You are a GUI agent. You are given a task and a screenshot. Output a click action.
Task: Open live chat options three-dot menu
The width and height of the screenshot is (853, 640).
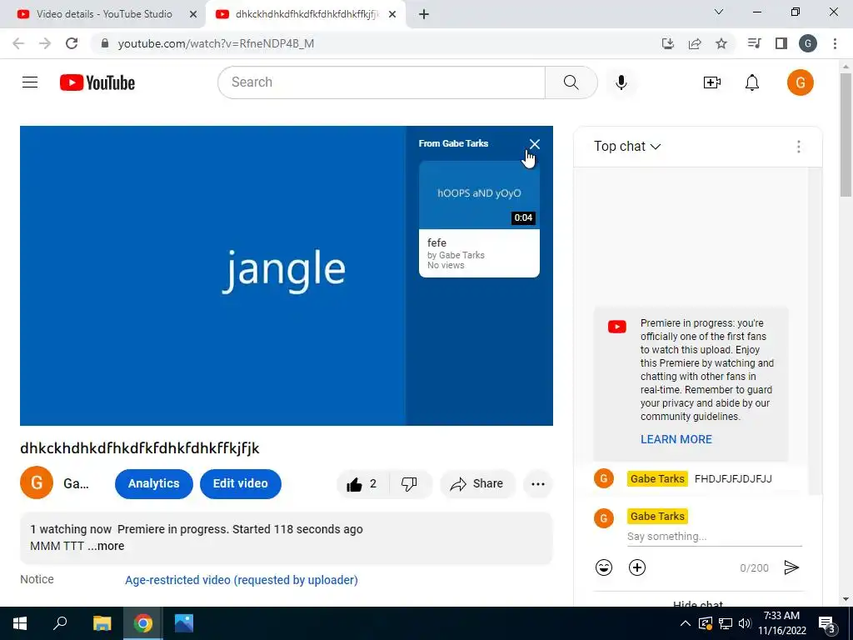(798, 147)
